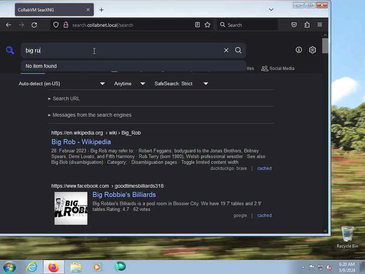The height and width of the screenshot is (274, 365).
Task: Open the taskbar clock and date
Action: (347, 267)
